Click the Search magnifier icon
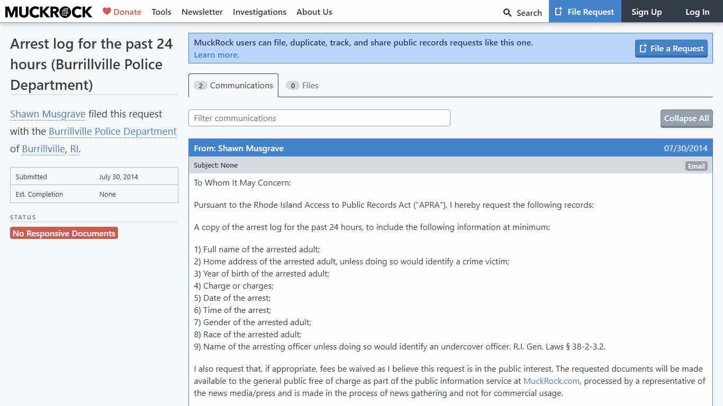Viewport: 723px width, 406px height. click(x=507, y=12)
